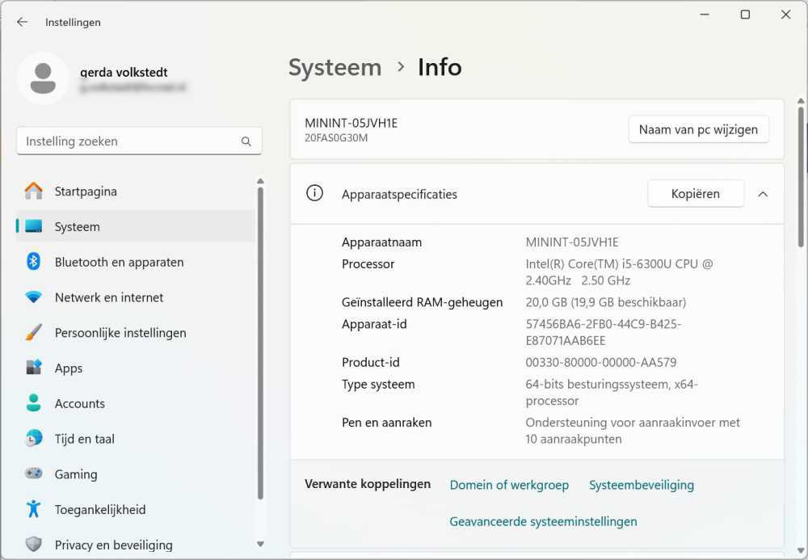Screen dimensions: 808x560
Task: Click the Tijd en taal clock icon
Action: (x=33, y=439)
